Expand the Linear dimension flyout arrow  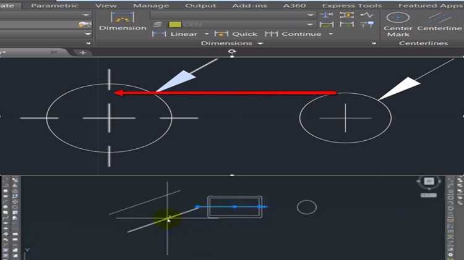pos(207,34)
